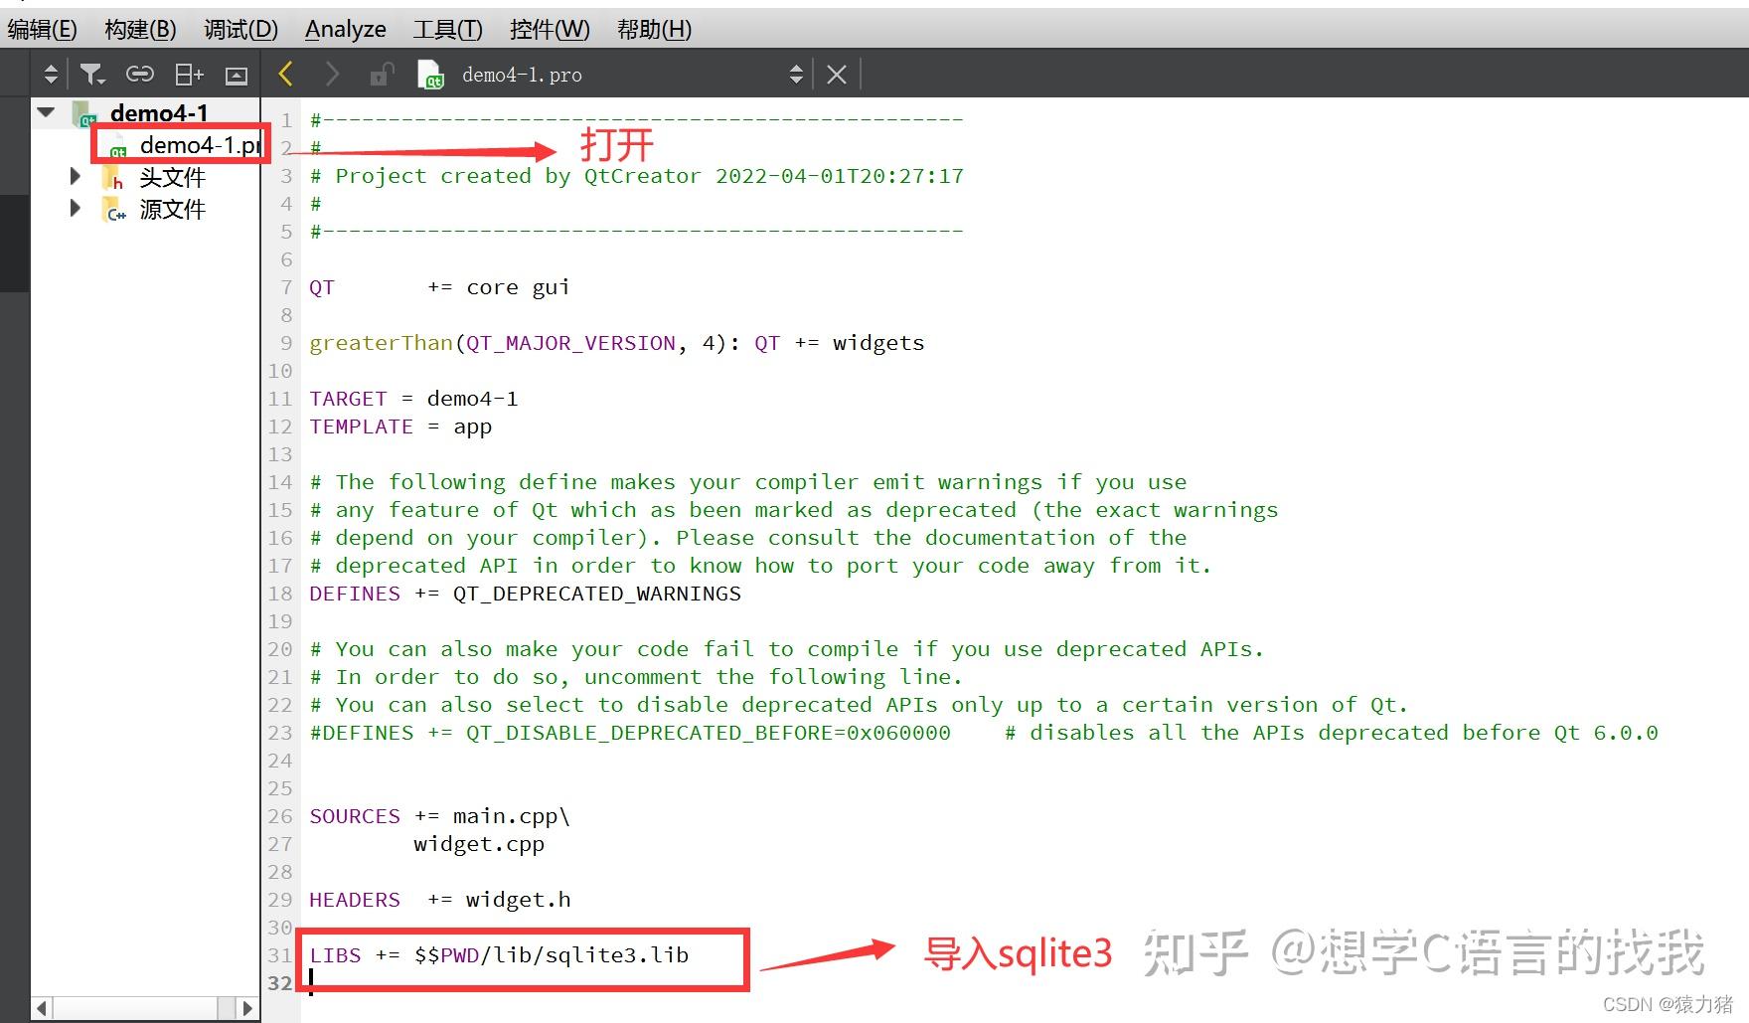
Task: Click 'HEADERS' on line 29
Action: (x=355, y=900)
